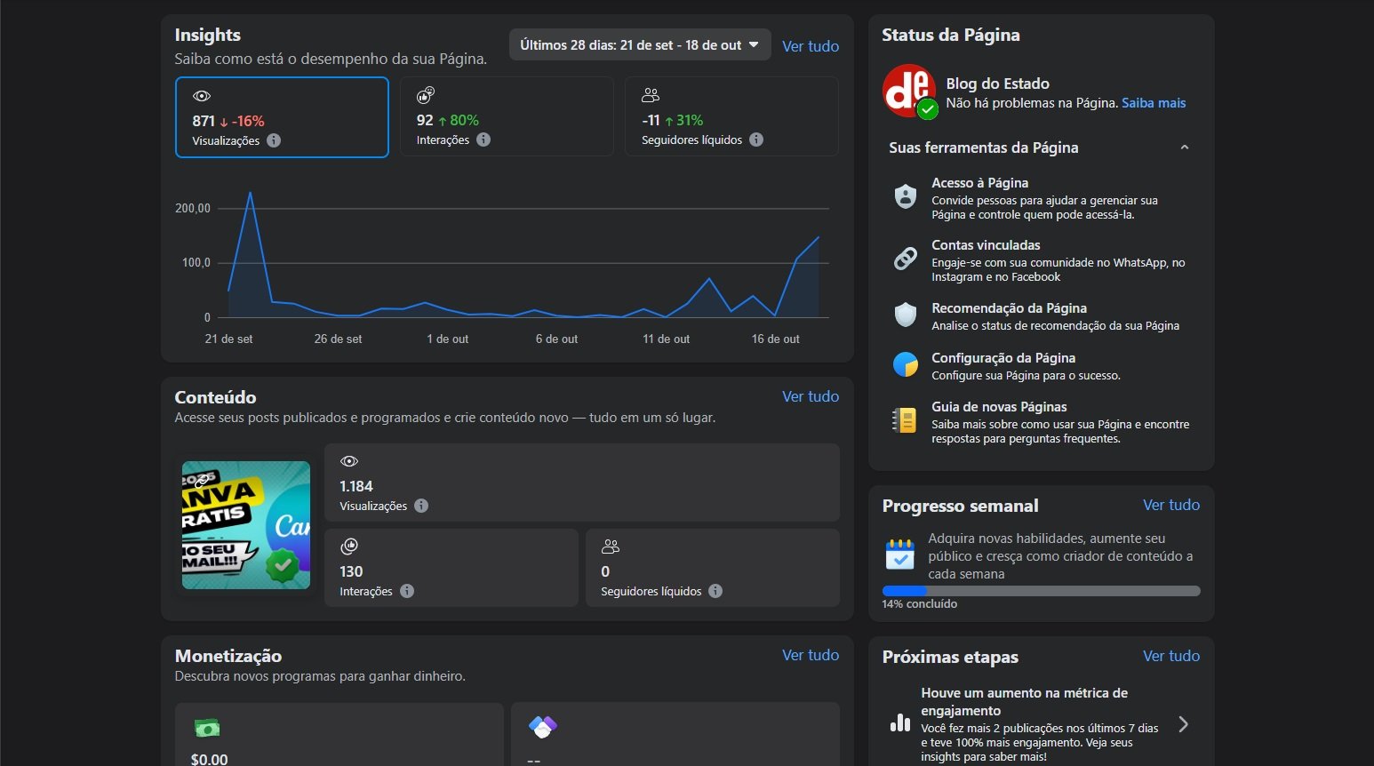Click the Configuração da Página pie icon
Image resolution: width=1374 pixels, height=766 pixels.
(x=905, y=364)
